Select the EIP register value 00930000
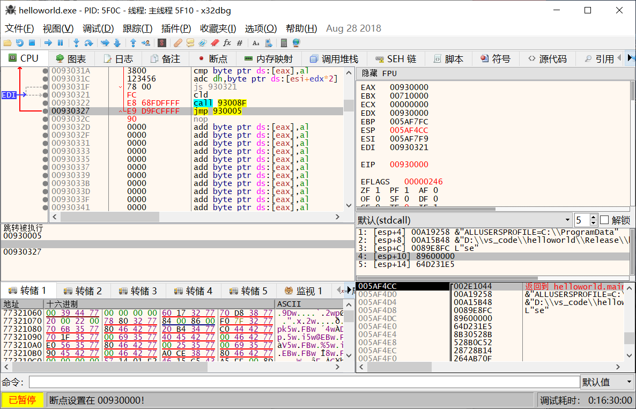The width and height of the screenshot is (636, 409). pyautogui.click(x=409, y=165)
